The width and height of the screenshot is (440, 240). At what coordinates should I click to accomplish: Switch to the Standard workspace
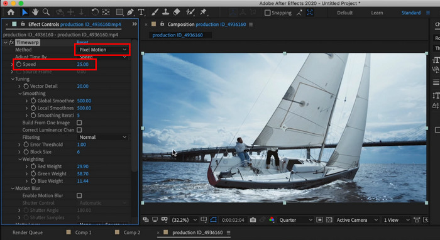click(x=411, y=13)
